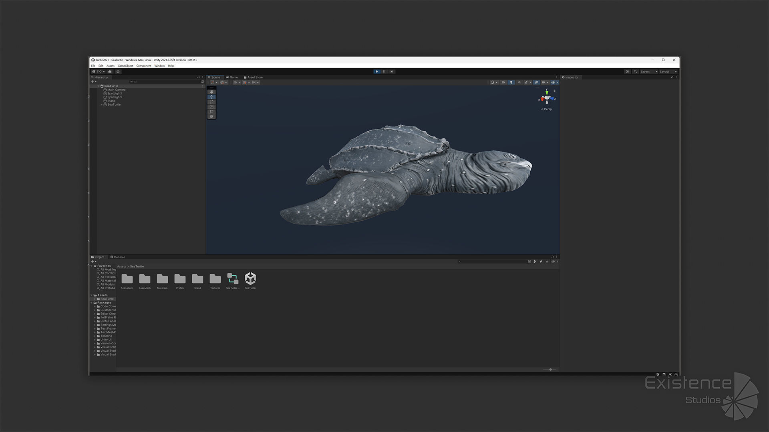Screen dimensions: 769x432
Task: Toggle 2D view mode
Action: tap(503, 82)
